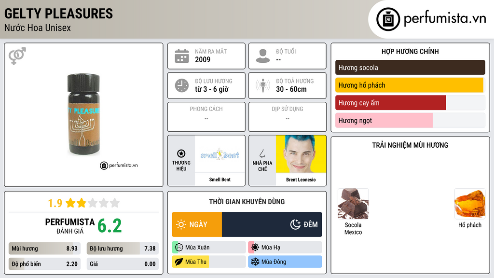Click the fifth grey rating star

pyautogui.click(x=115, y=203)
